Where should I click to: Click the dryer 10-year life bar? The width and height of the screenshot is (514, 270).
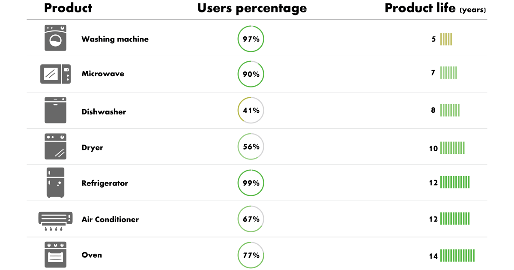[452, 148]
